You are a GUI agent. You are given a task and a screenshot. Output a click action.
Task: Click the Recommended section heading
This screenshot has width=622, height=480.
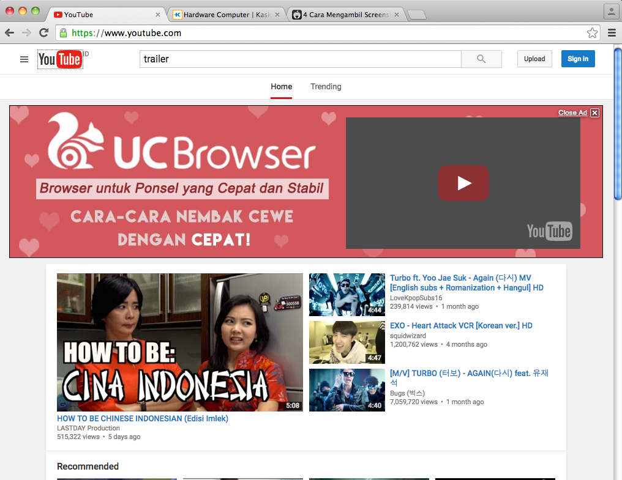click(x=88, y=467)
